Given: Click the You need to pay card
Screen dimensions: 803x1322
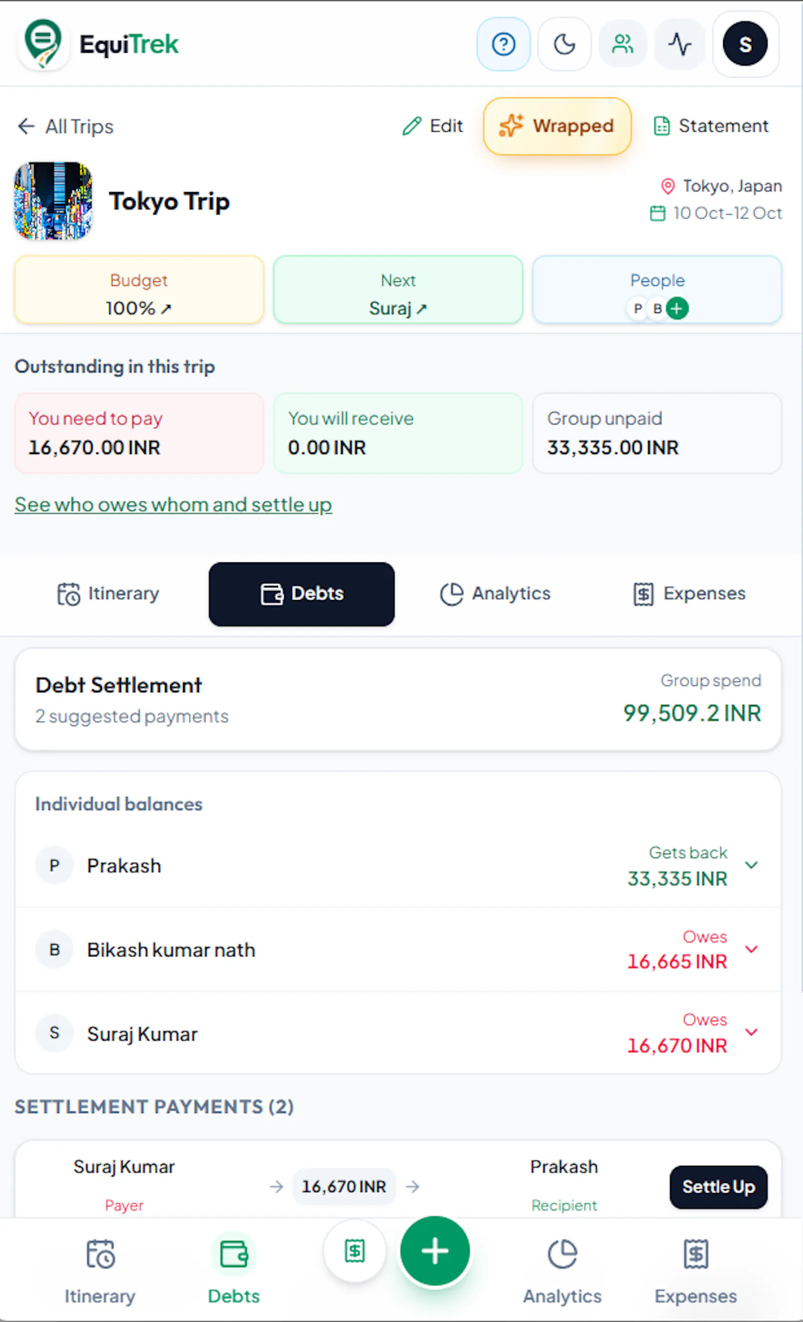Looking at the screenshot, I should (139, 433).
